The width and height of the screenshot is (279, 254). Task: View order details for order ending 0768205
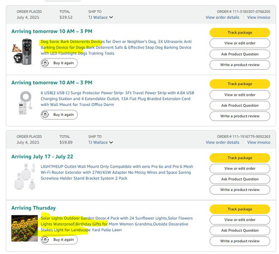click(x=223, y=17)
